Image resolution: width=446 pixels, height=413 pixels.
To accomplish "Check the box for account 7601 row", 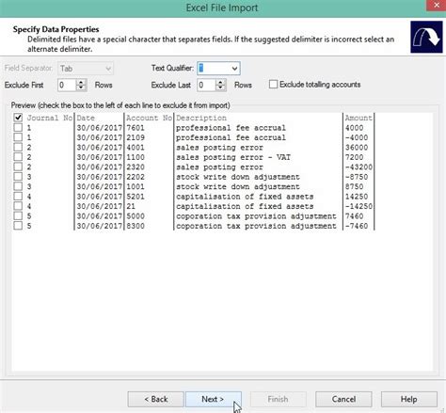I will click(18, 127).
